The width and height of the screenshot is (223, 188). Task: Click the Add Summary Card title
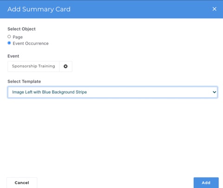[x=39, y=9]
